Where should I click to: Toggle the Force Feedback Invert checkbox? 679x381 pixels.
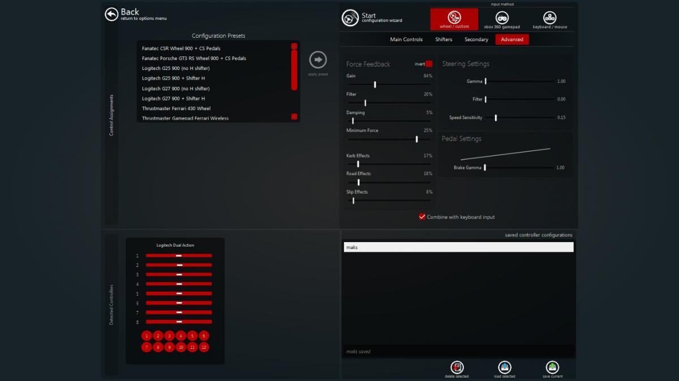pos(429,64)
